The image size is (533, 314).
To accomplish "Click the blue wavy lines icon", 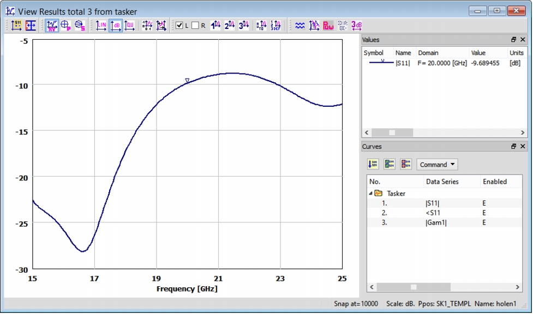I will click(300, 26).
